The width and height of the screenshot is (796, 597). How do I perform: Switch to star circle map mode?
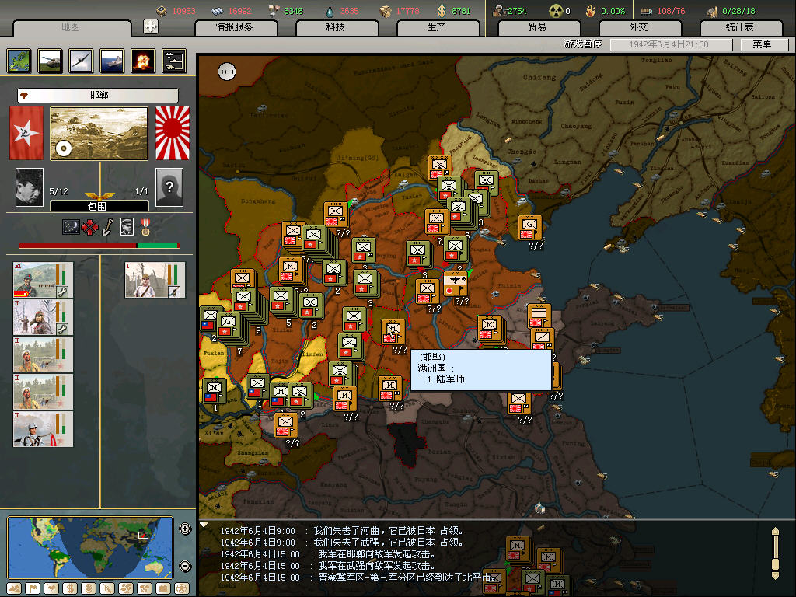coord(182,588)
